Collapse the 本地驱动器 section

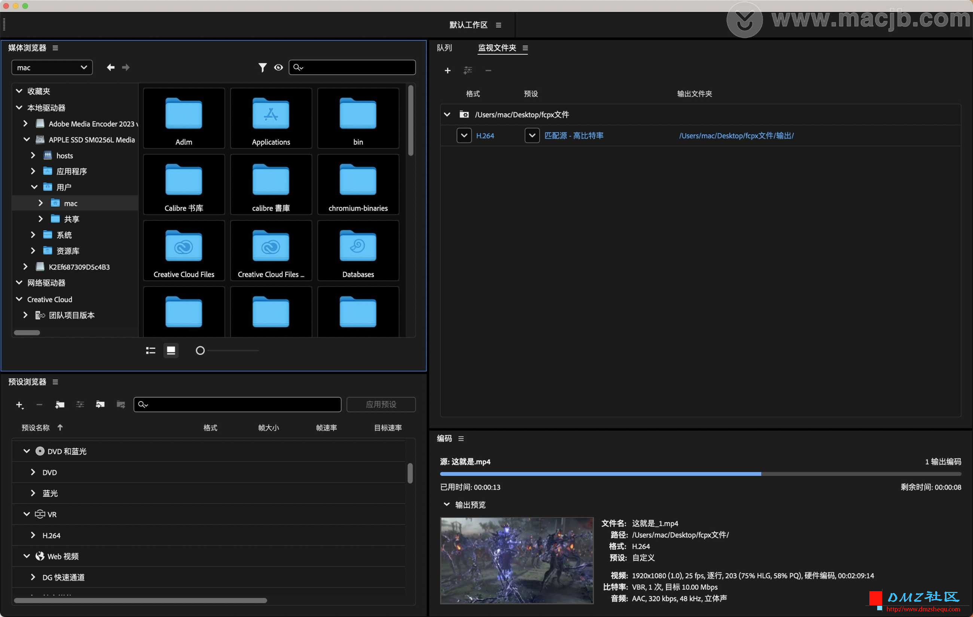(x=19, y=107)
